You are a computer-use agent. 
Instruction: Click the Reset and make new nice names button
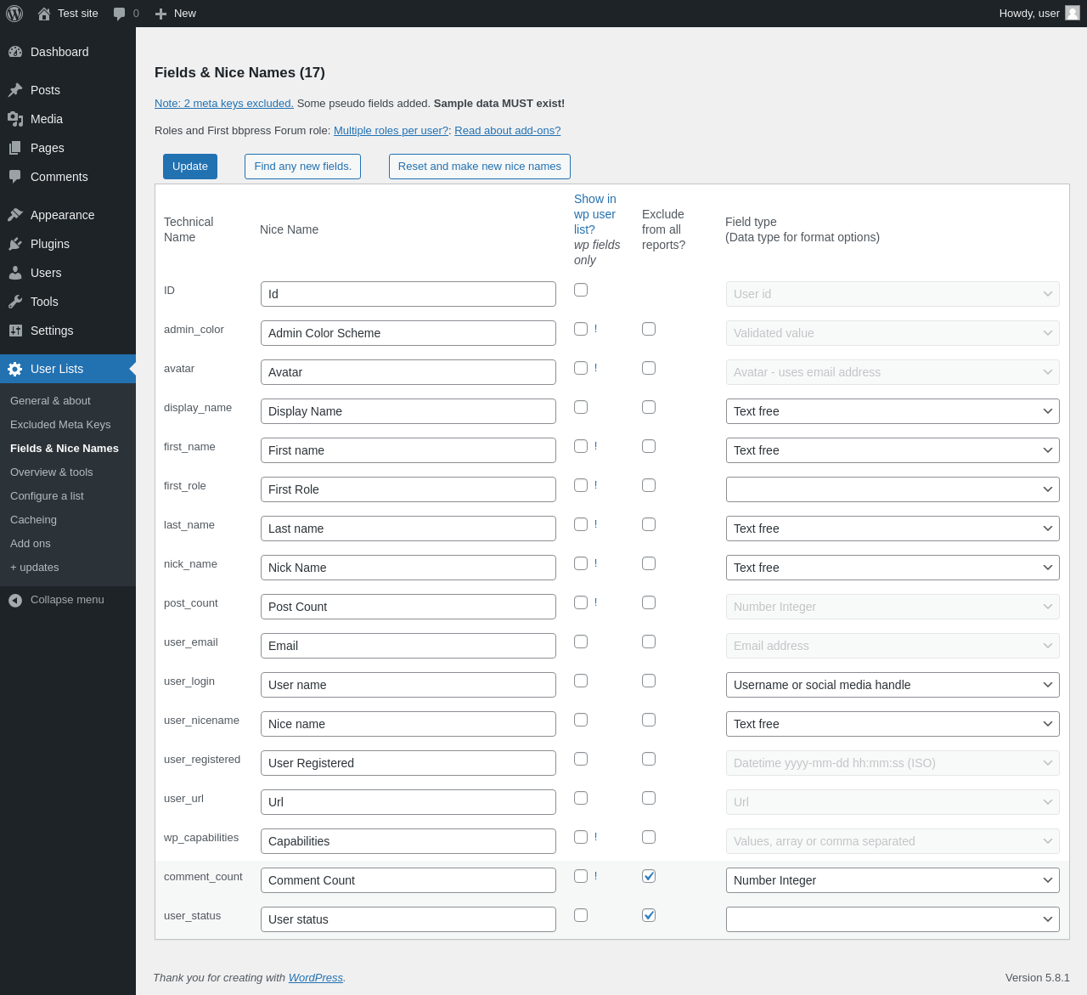click(x=479, y=167)
